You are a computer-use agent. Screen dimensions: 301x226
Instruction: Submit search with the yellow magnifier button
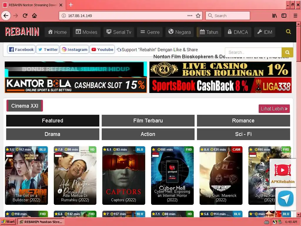(x=287, y=52)
